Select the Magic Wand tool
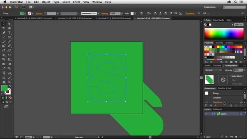This screenshot has width=247, height=139. (4, 28)
